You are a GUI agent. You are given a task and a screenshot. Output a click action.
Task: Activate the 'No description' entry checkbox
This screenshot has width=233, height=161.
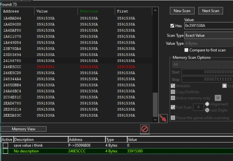[6, 151]
